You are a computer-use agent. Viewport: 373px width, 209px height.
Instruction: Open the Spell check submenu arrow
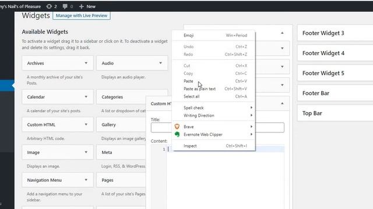pyautogui.click(x=251, y=107)
